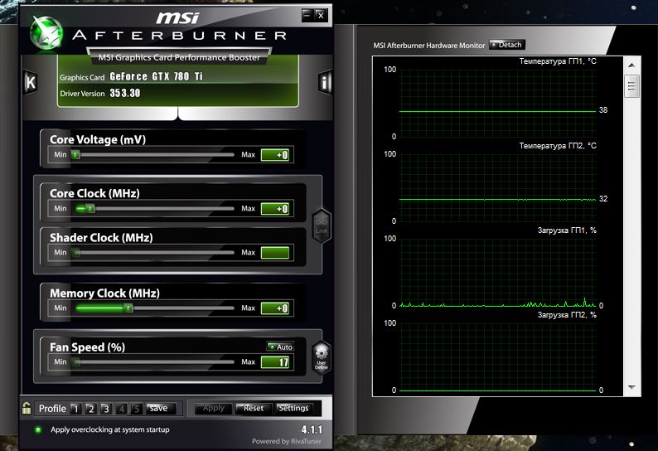658x451 pixels.
Task: Click the Fan Speed 17 value field
Action: pyautogui.click(x=275, y=362)
